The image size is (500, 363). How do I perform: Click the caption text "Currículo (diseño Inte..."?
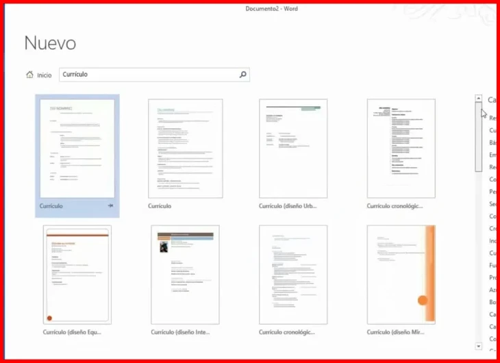(x=181, y=332)
